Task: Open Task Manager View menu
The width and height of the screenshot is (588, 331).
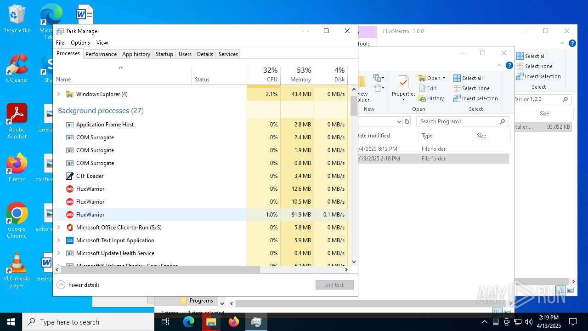Action: [102, 43]
